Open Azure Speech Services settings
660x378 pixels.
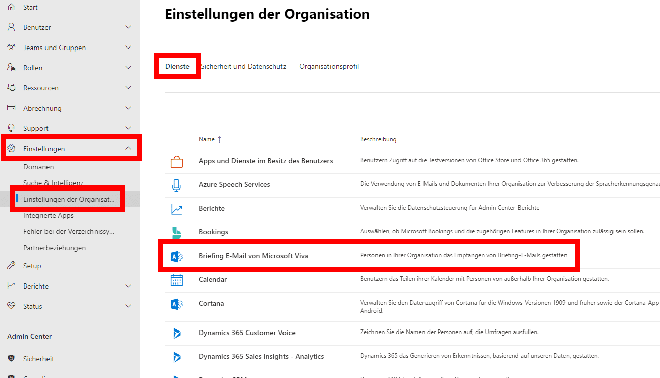click(234, 184)
